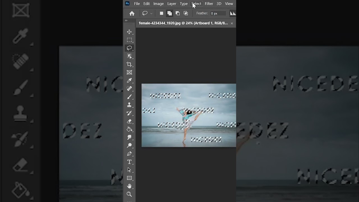Select the Horizontal Type tool

coord(129,162)
